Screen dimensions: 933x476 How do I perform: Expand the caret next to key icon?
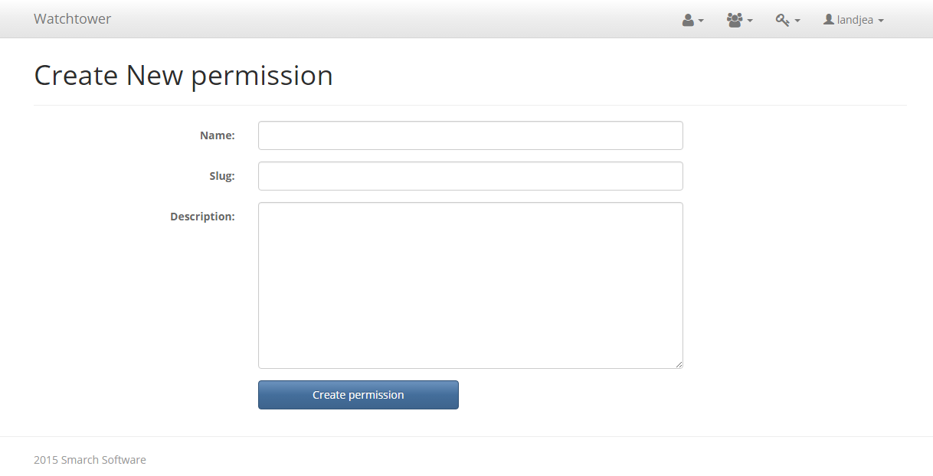(797, 21)
